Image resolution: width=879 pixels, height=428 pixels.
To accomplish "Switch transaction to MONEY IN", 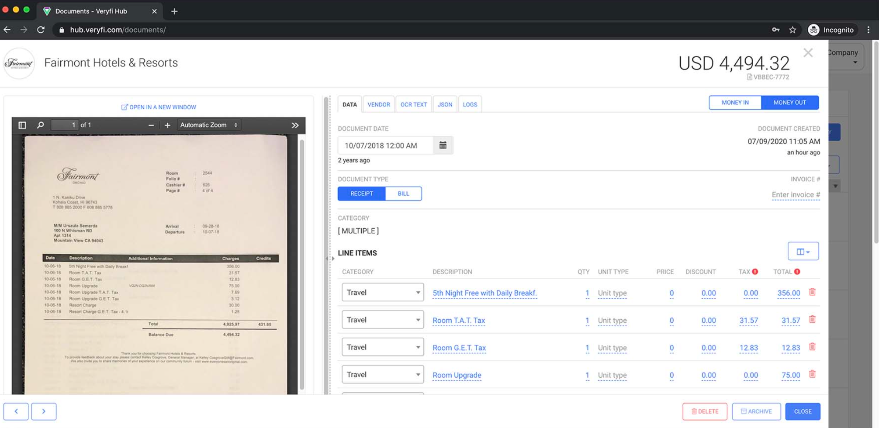I will (x=735, y=103).
